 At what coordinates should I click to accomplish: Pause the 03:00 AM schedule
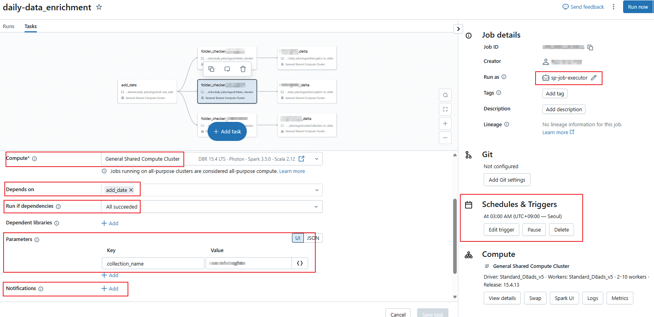click(534, 230)
